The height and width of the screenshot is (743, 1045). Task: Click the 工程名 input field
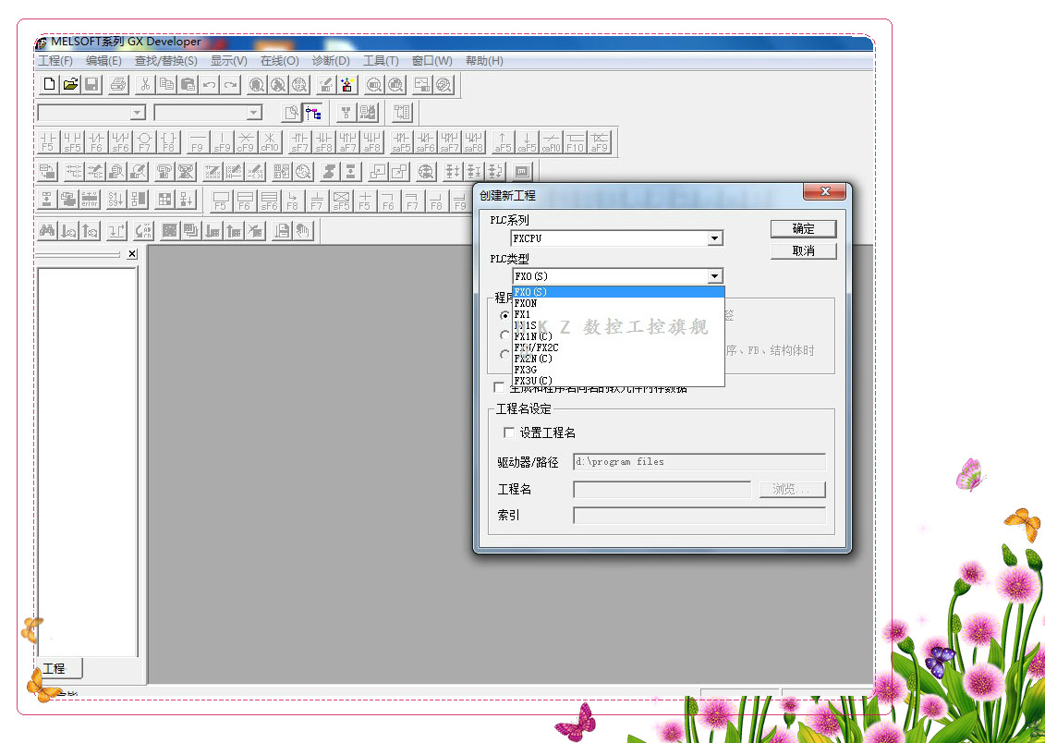[x=662, y=489]
